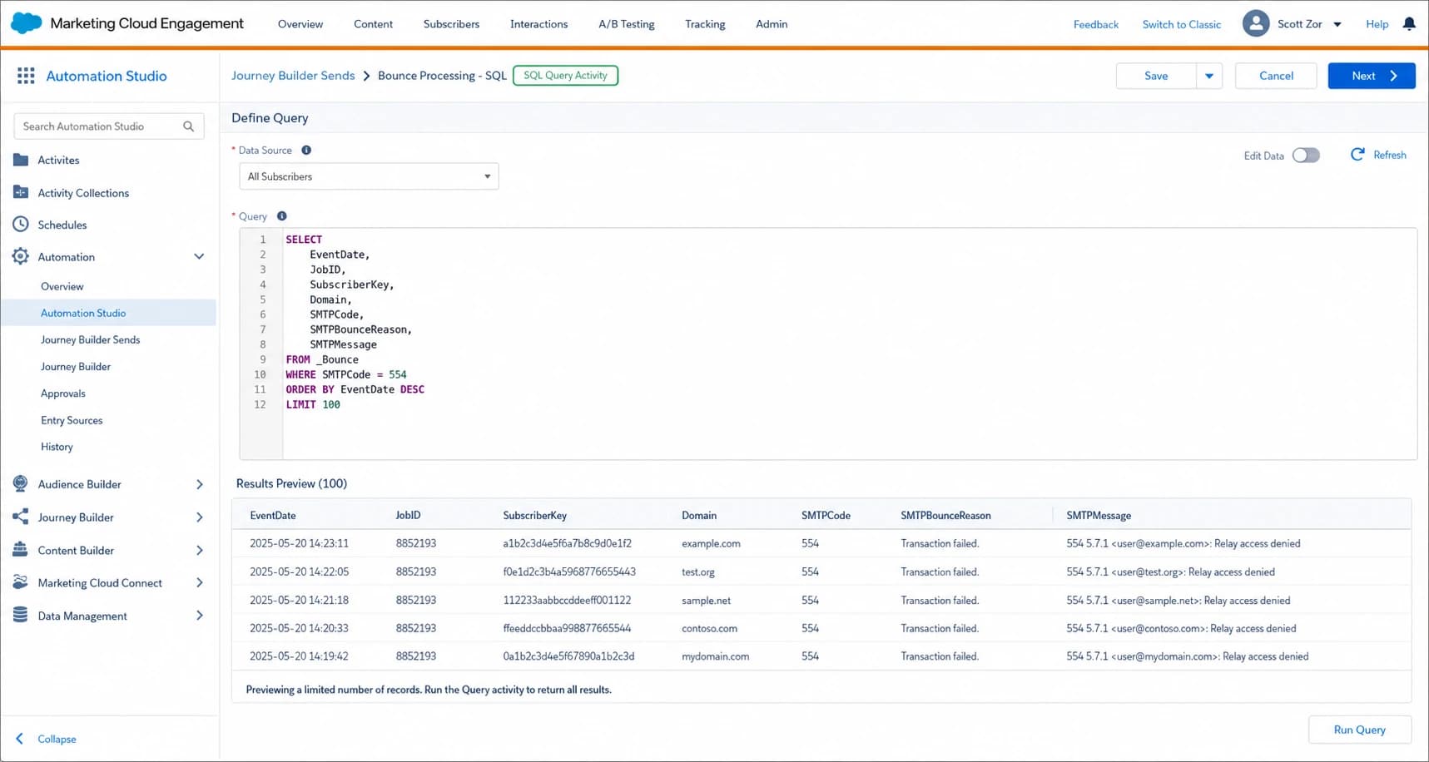Screen dimensions: 1429x762
Task: Click the SMTPBounceReason column header
Action: (x=945, y=516)
